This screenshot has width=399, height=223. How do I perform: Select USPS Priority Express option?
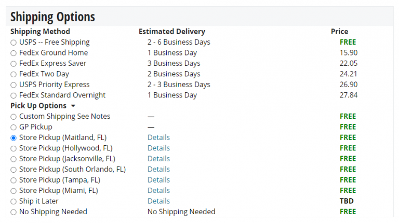(x=14, y=85)
